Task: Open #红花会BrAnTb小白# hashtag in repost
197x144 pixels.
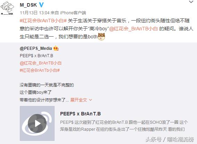Action: click(x=40, y=70)
